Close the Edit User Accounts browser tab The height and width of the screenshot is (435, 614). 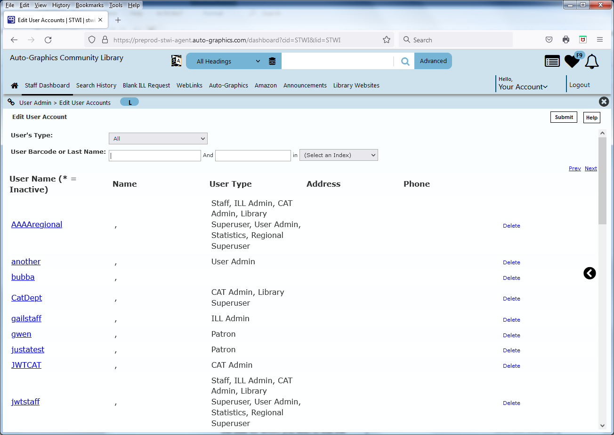[x=100, y=20]
